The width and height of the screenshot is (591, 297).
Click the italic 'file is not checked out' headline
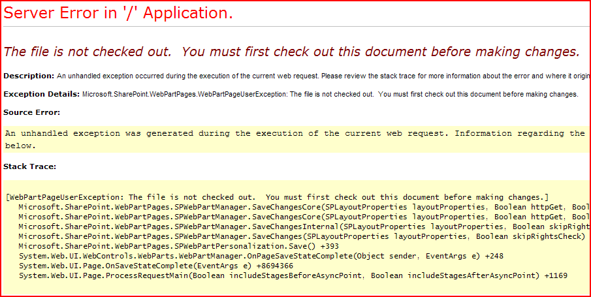click(291, 52)
